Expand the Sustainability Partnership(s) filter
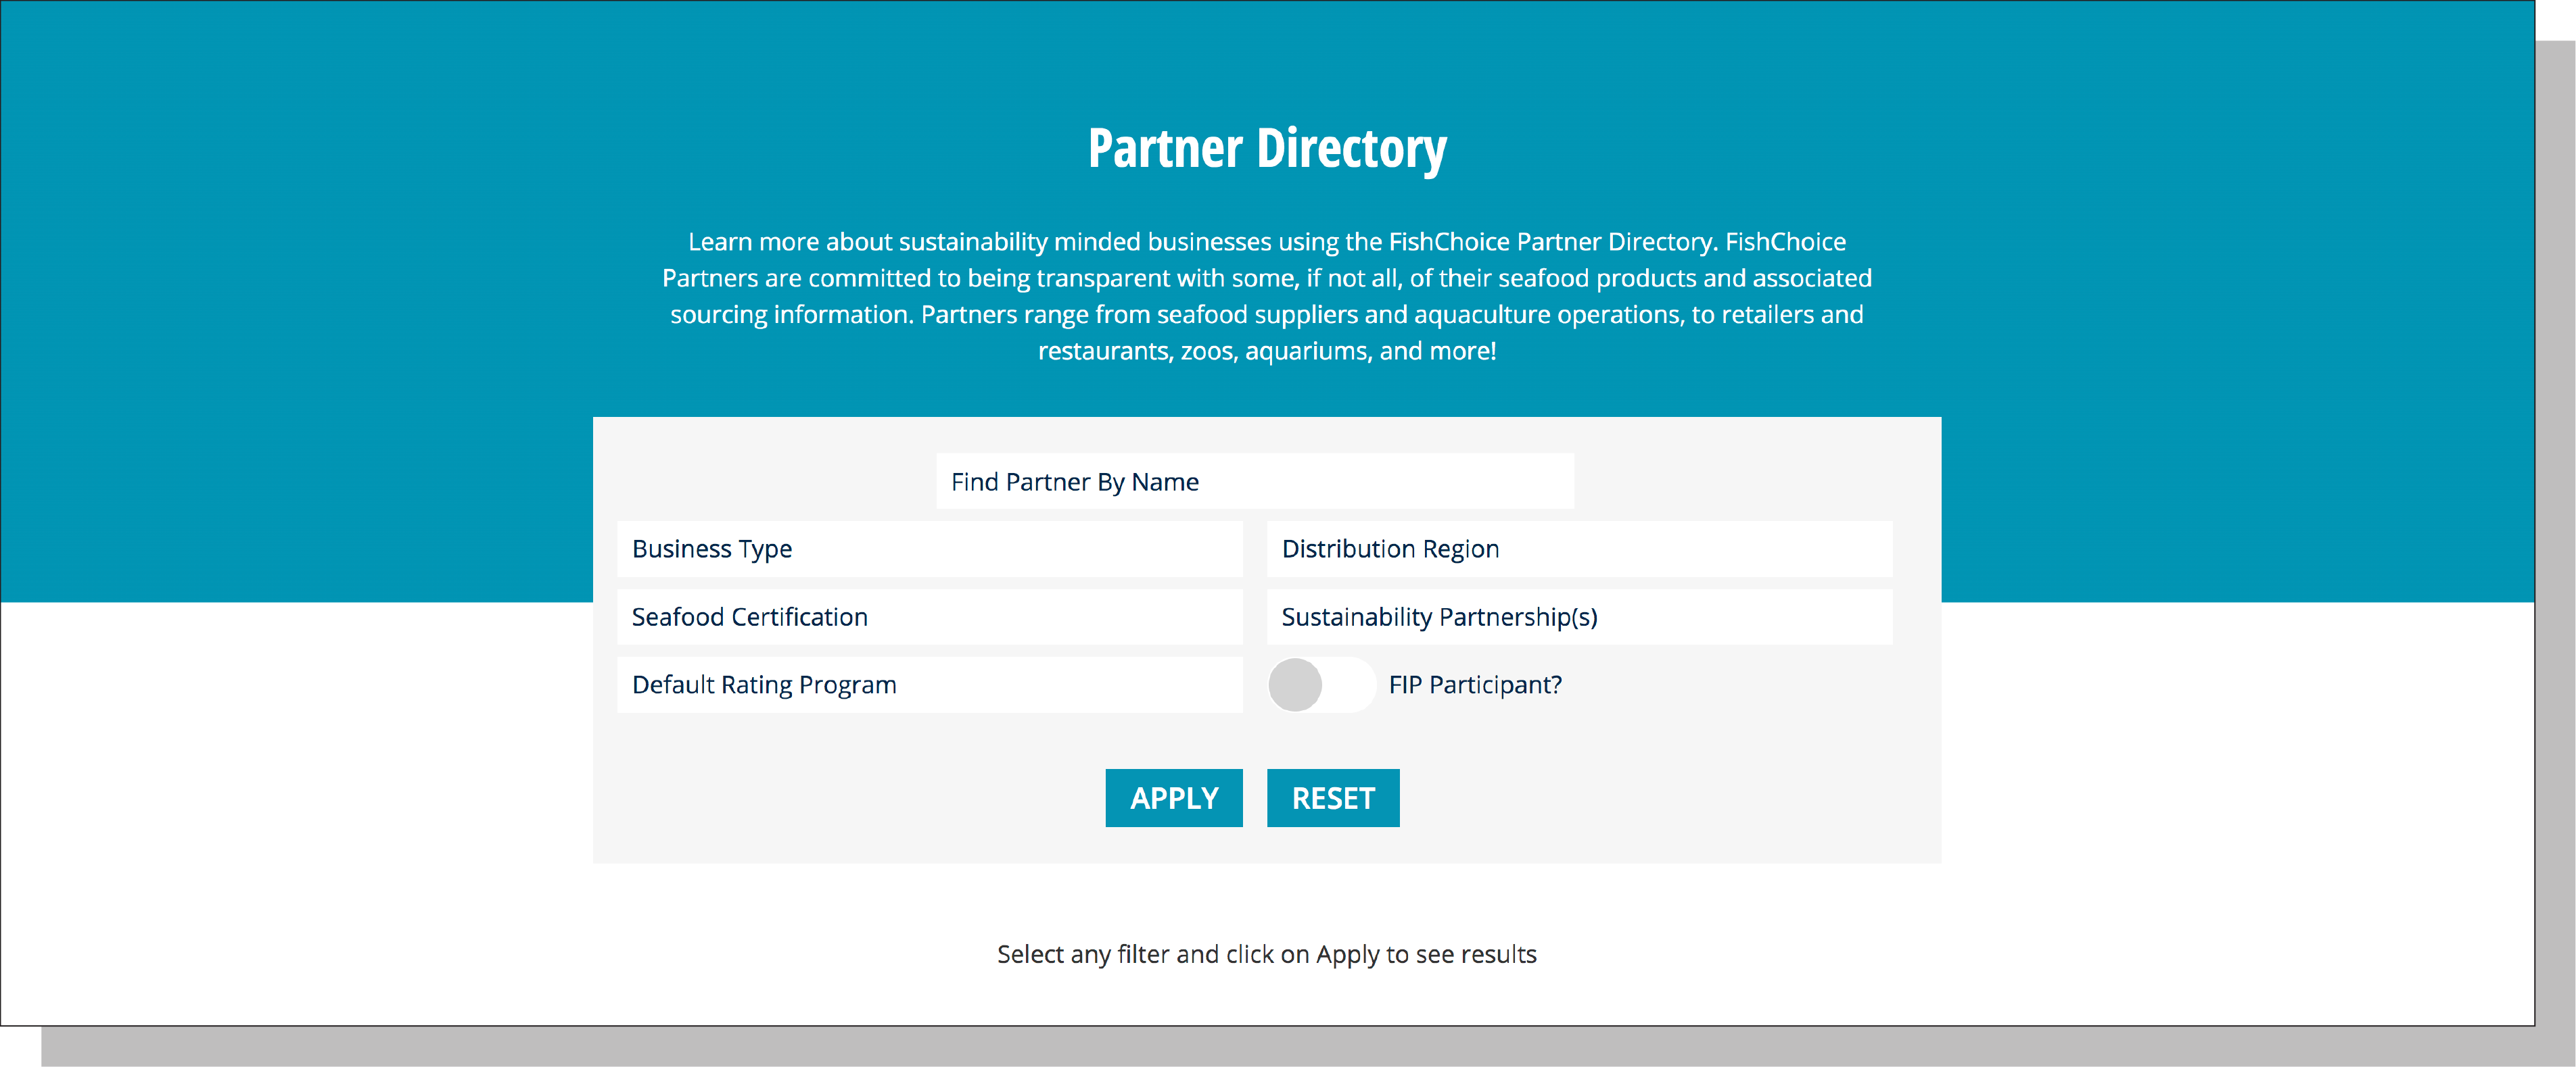This screenshot has height=1067, width=2576. (1579, 616)
